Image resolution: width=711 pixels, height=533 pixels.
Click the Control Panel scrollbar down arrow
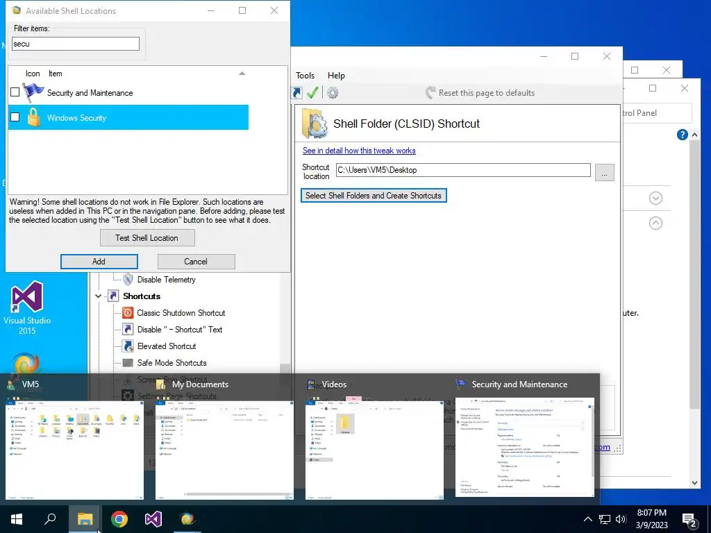click(694, 483)
